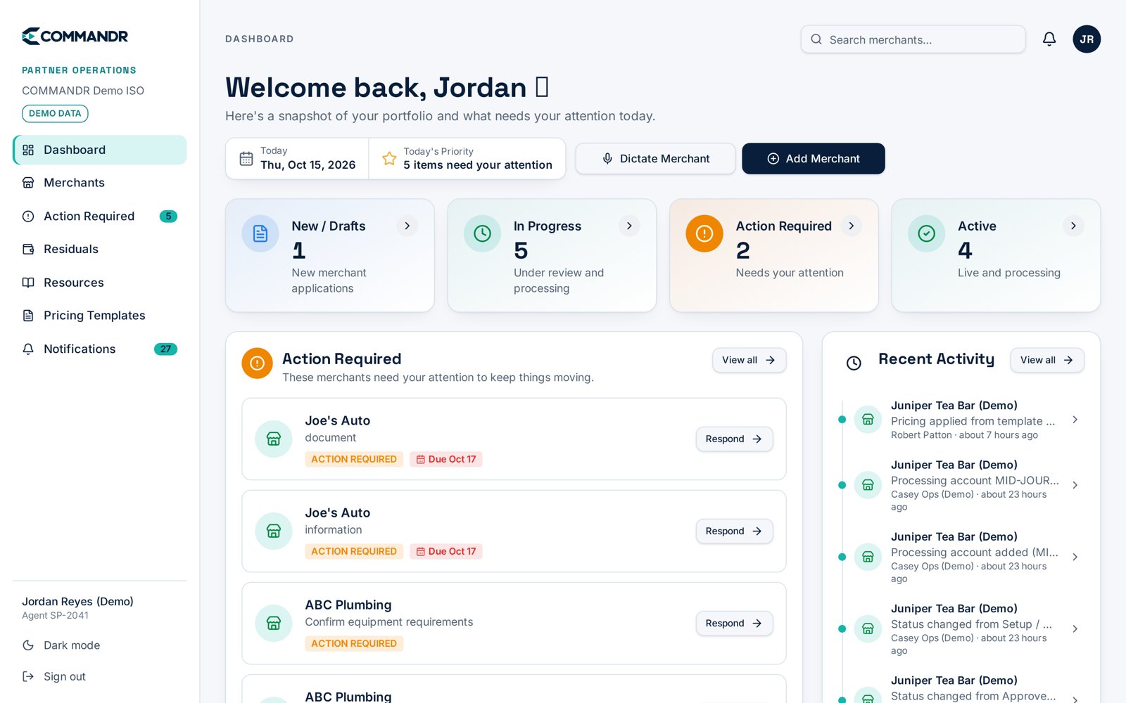The height and width of the screenshot is (703, 1126).
Task: Click the calendar icon beside Today
Action: (x=246, y=159)
